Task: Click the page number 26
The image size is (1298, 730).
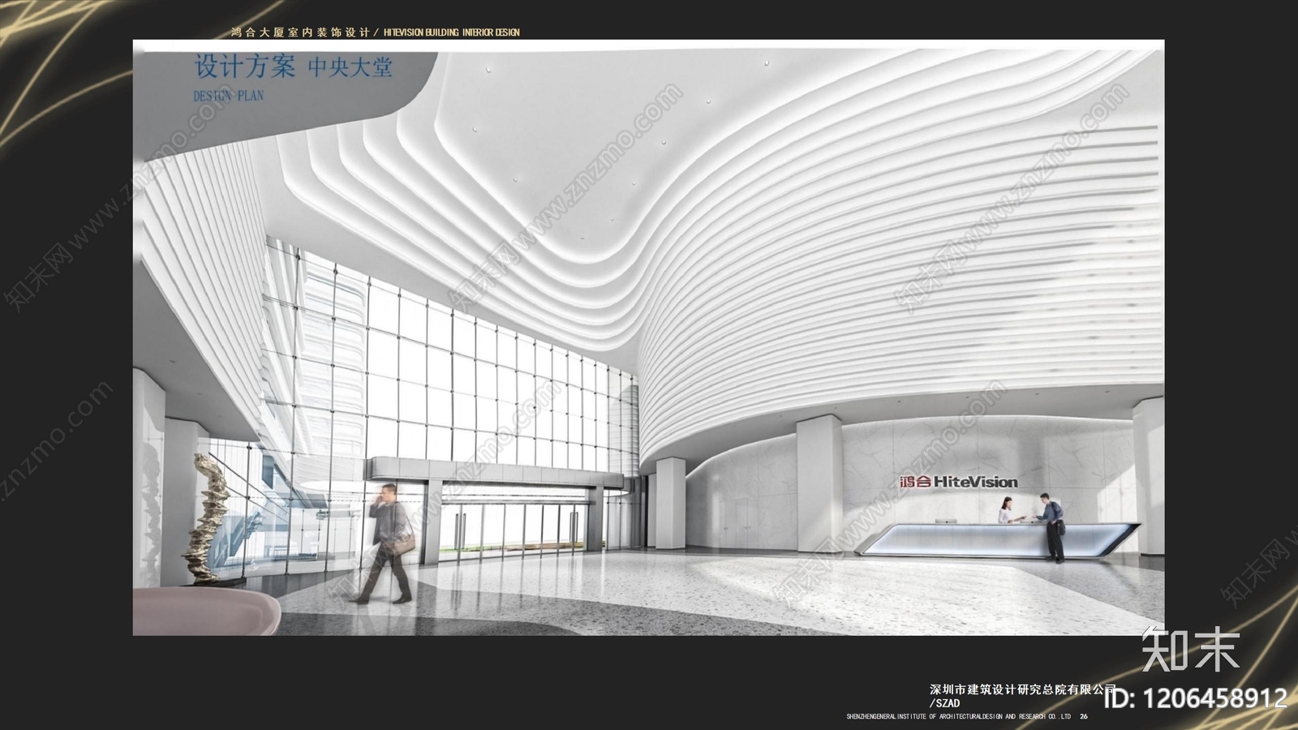Action: (x=1084, y=717)
